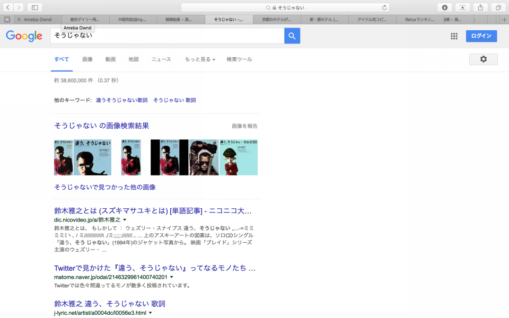Switch to the 地図 results tab
Image resolution: width=509 pixels, height=318 pixels.
click(x=134, y=59)
